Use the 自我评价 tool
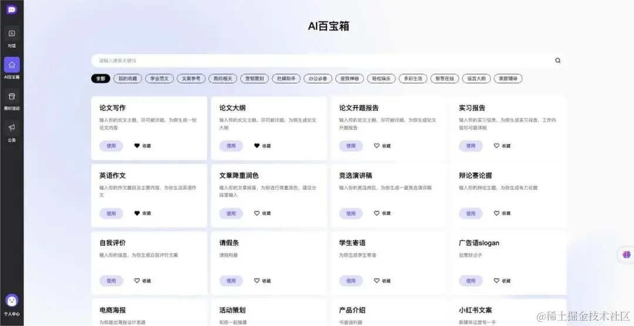The height and width of the screenshot is (326, 634). click(111, 281)
